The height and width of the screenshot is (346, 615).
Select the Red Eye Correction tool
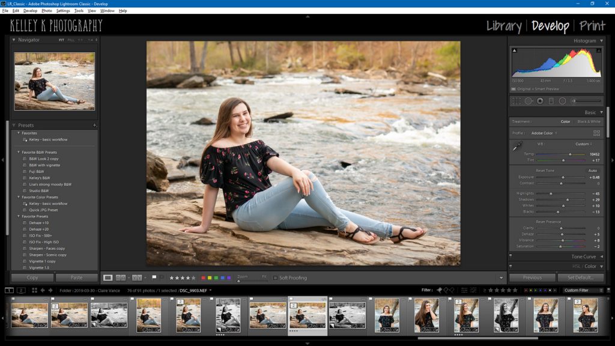tap(540, 101)
